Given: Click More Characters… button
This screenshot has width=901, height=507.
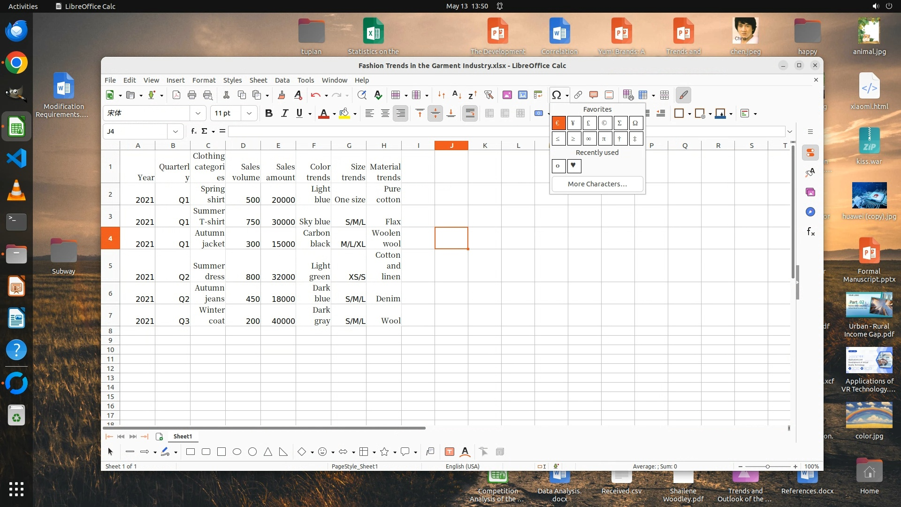Looking at the screenshot, I should (597, 184).
